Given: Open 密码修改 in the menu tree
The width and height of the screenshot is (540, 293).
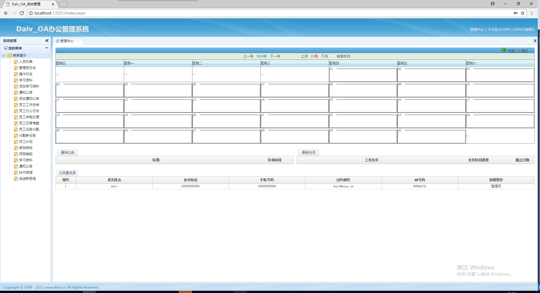Looking at the screenshot, I should tap(25, 148).
